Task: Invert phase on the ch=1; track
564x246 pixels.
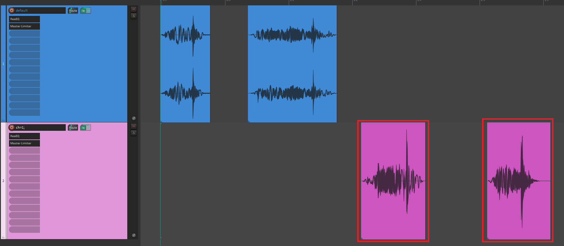Action: (134, 235)
